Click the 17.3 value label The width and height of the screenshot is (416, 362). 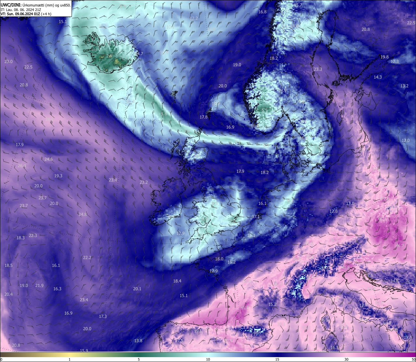103,316
